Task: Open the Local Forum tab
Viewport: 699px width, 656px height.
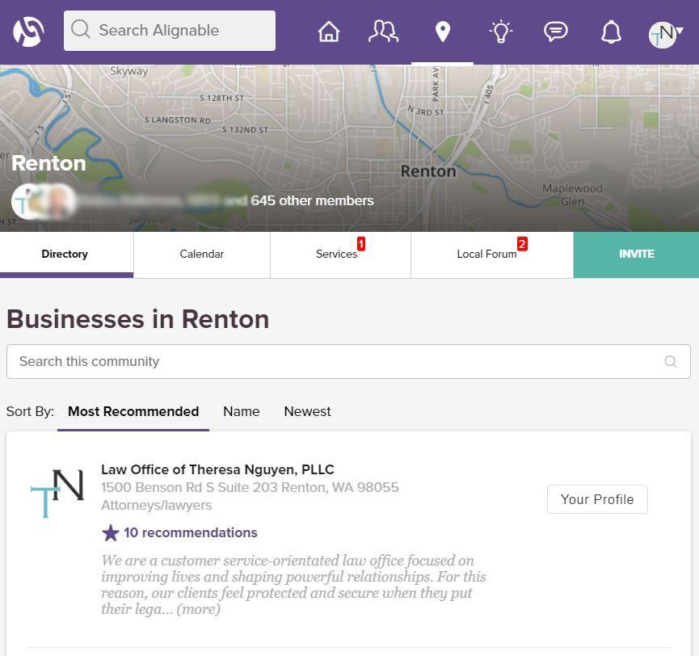Action: (492, 254)
